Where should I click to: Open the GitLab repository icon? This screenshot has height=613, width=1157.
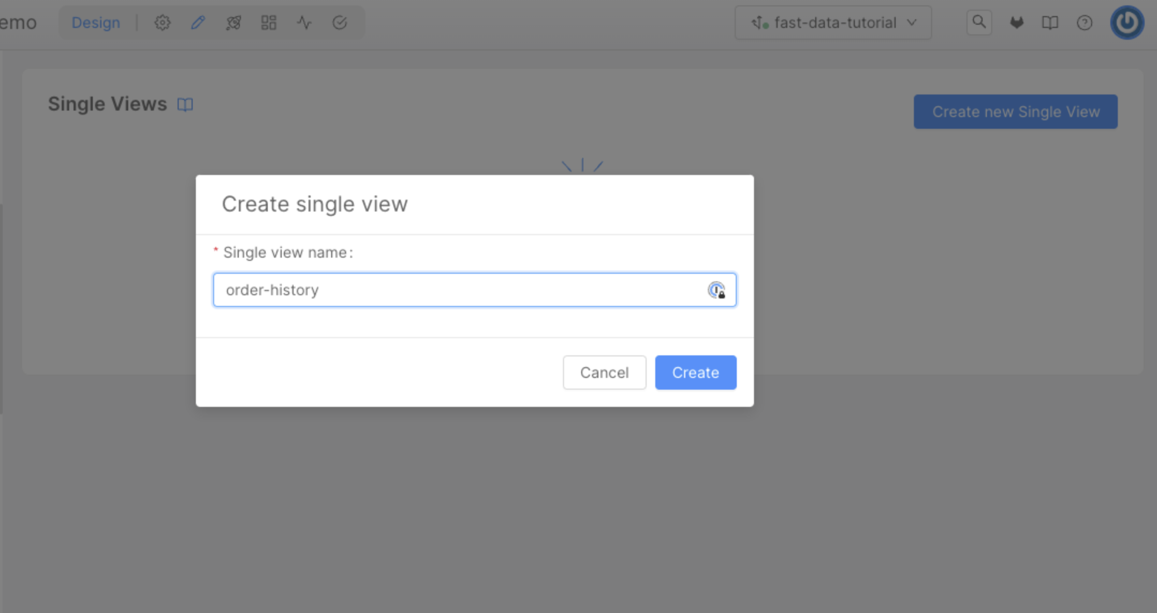(1016, 23)
